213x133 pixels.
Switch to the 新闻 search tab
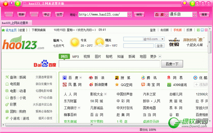132,57
